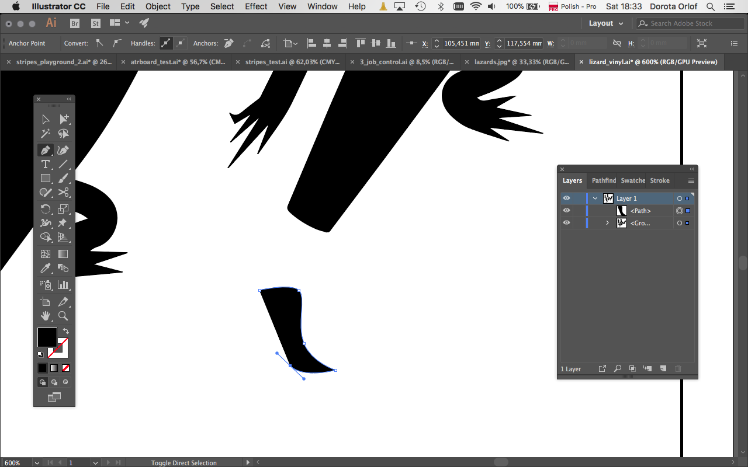
Task: Select the Scissors tool
Action: click(x=63, y=192)
